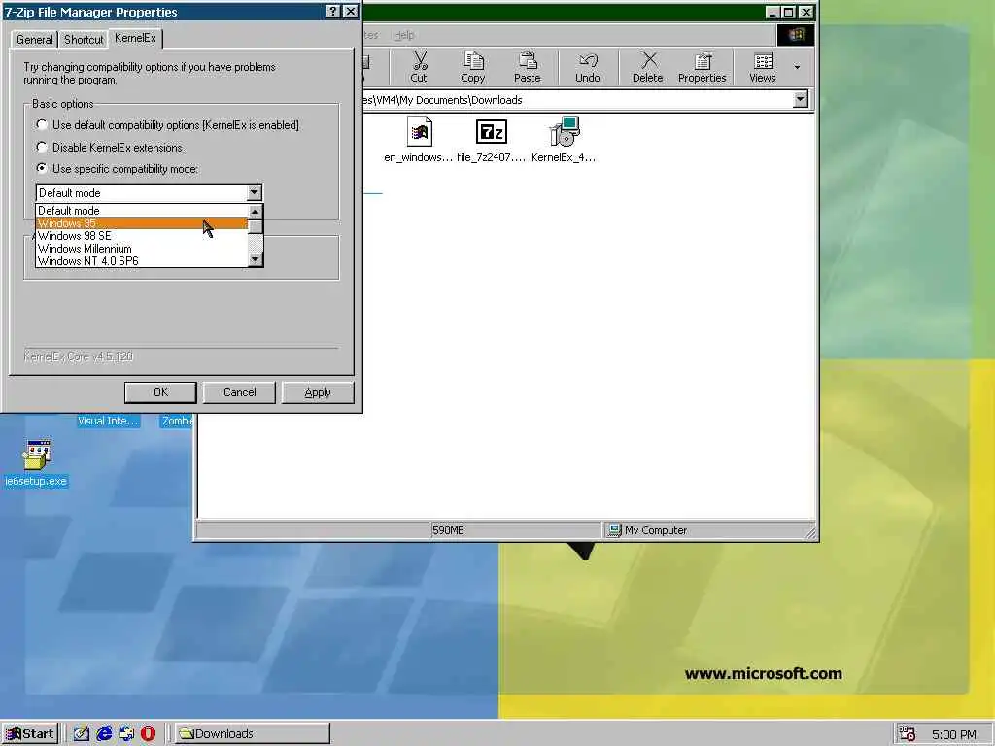Switch to the Shortcut tab
This screenshot has width=995, height=746.
coord(84,39)
